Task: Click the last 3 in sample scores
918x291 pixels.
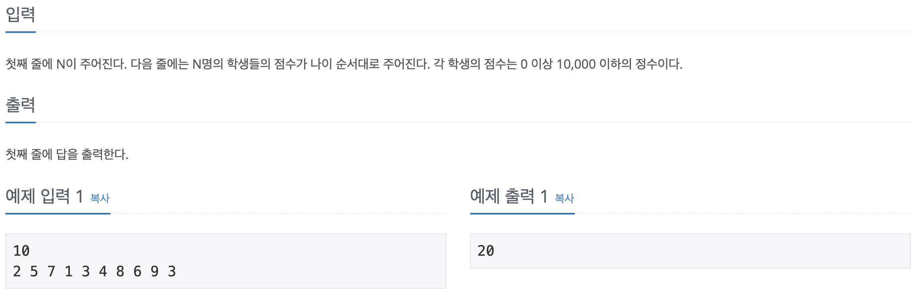Action: [172, 272]
